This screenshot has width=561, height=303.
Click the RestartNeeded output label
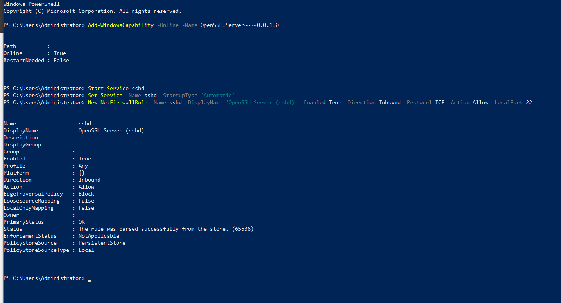[x=24, y=61]
